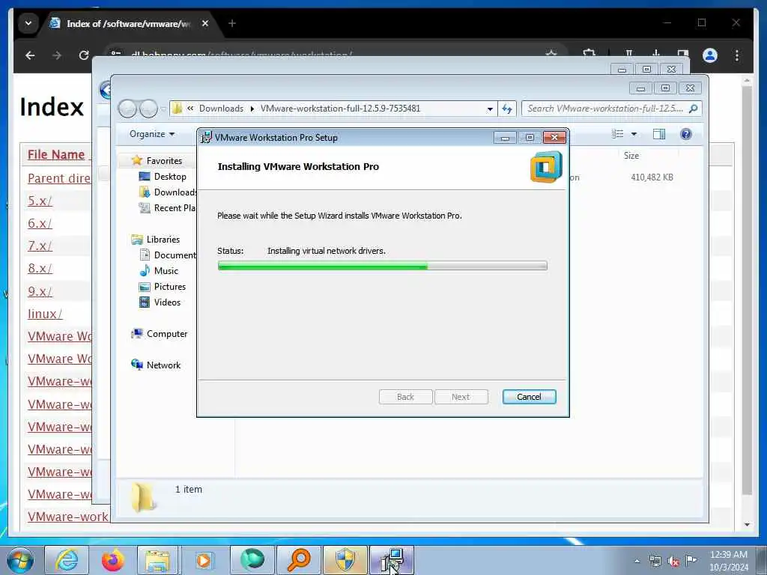The image size is (767, 575).
Task: Click the Chrome page vertical scrollbar
Action: point(747,291)
